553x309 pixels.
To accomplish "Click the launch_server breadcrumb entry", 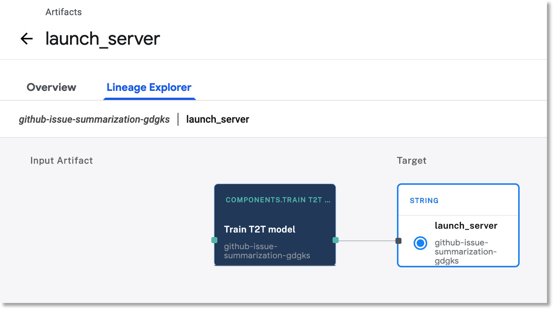I will 217,119.
